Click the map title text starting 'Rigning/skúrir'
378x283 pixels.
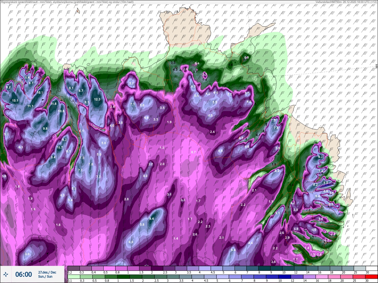point(67,2)
